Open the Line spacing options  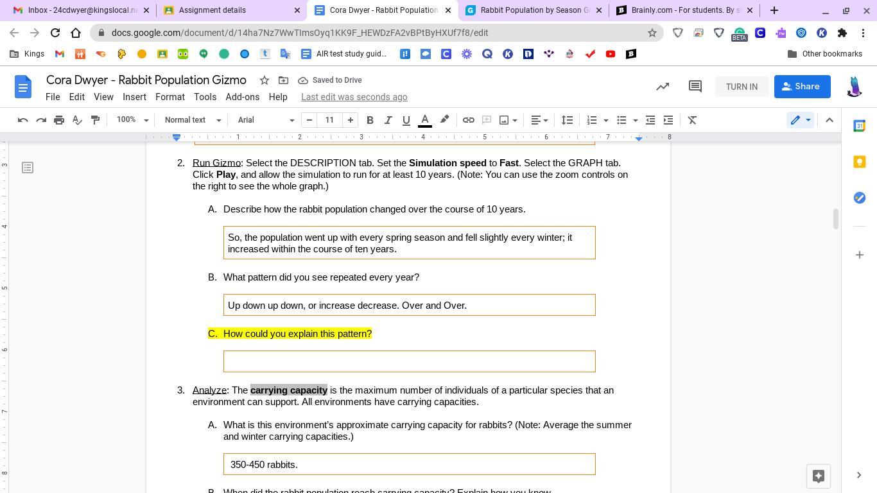(567, 120)
